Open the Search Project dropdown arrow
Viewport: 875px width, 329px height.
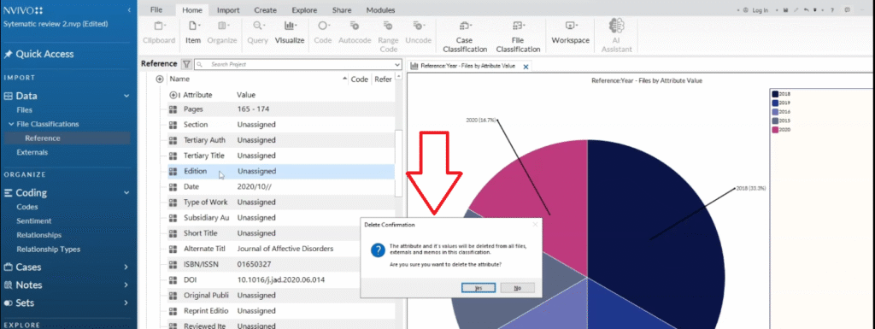[x=396, y=64]
